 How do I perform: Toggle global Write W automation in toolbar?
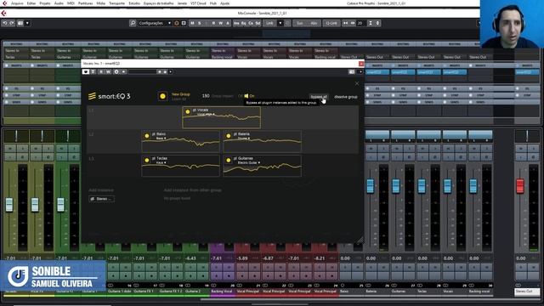click(221, 23)
